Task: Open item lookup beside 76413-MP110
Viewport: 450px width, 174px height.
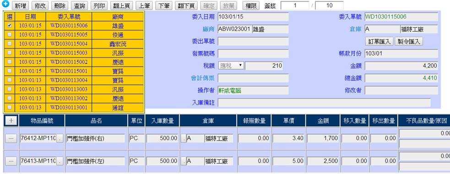Action: [60, 161]
